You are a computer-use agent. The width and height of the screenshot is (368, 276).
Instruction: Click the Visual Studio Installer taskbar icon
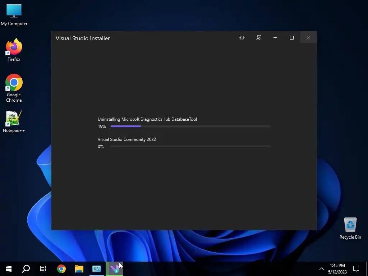pos(114,269)
